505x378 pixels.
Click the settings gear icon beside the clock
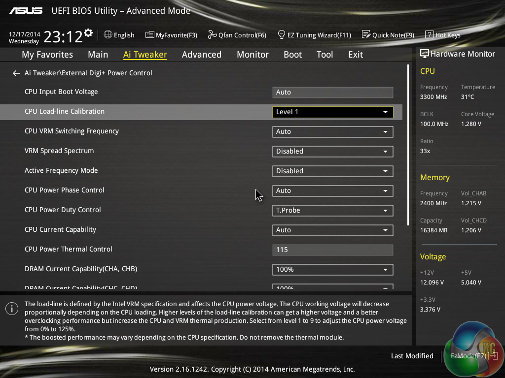[88, 33]
